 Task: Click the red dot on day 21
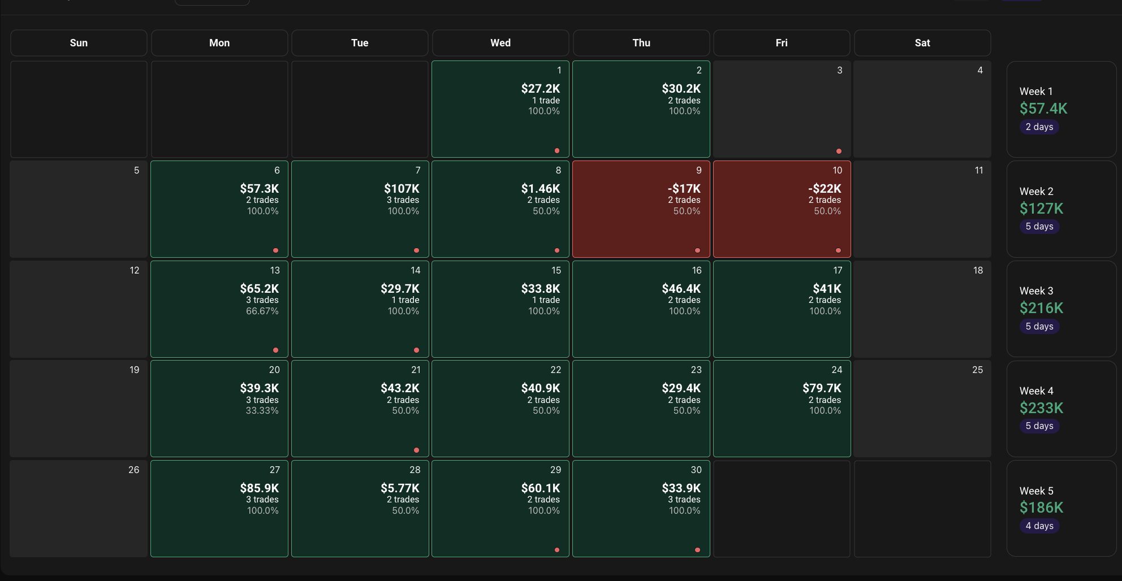417,450
